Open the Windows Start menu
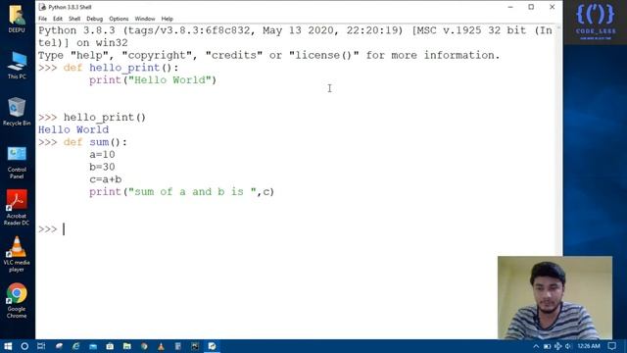The height and width of the screenshot is (353, 627). (x=8, y=346)
